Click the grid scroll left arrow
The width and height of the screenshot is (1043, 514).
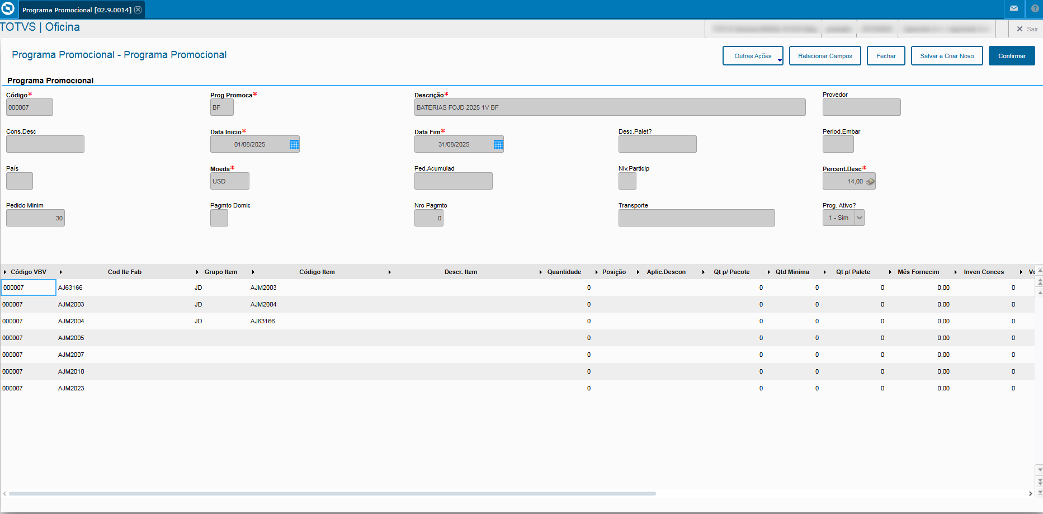pyautogui.click(x=4, y=493)
